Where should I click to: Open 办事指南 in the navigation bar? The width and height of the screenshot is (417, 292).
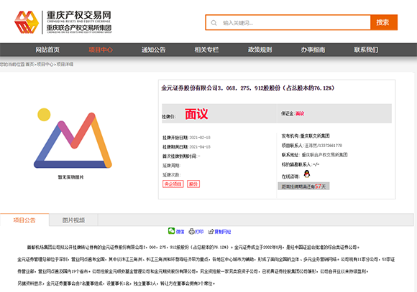[313, 50]
